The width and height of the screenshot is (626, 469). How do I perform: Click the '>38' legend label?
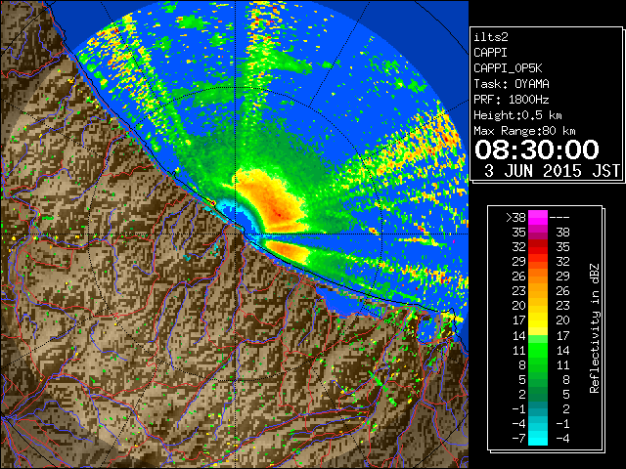(x=515, y=217)
